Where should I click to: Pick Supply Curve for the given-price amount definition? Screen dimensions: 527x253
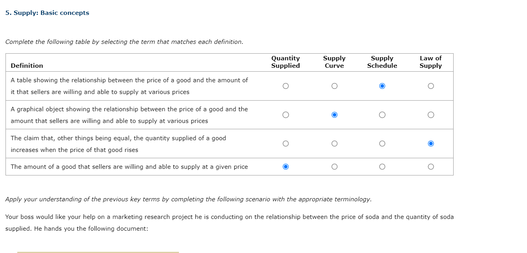[x=334, y=166]
